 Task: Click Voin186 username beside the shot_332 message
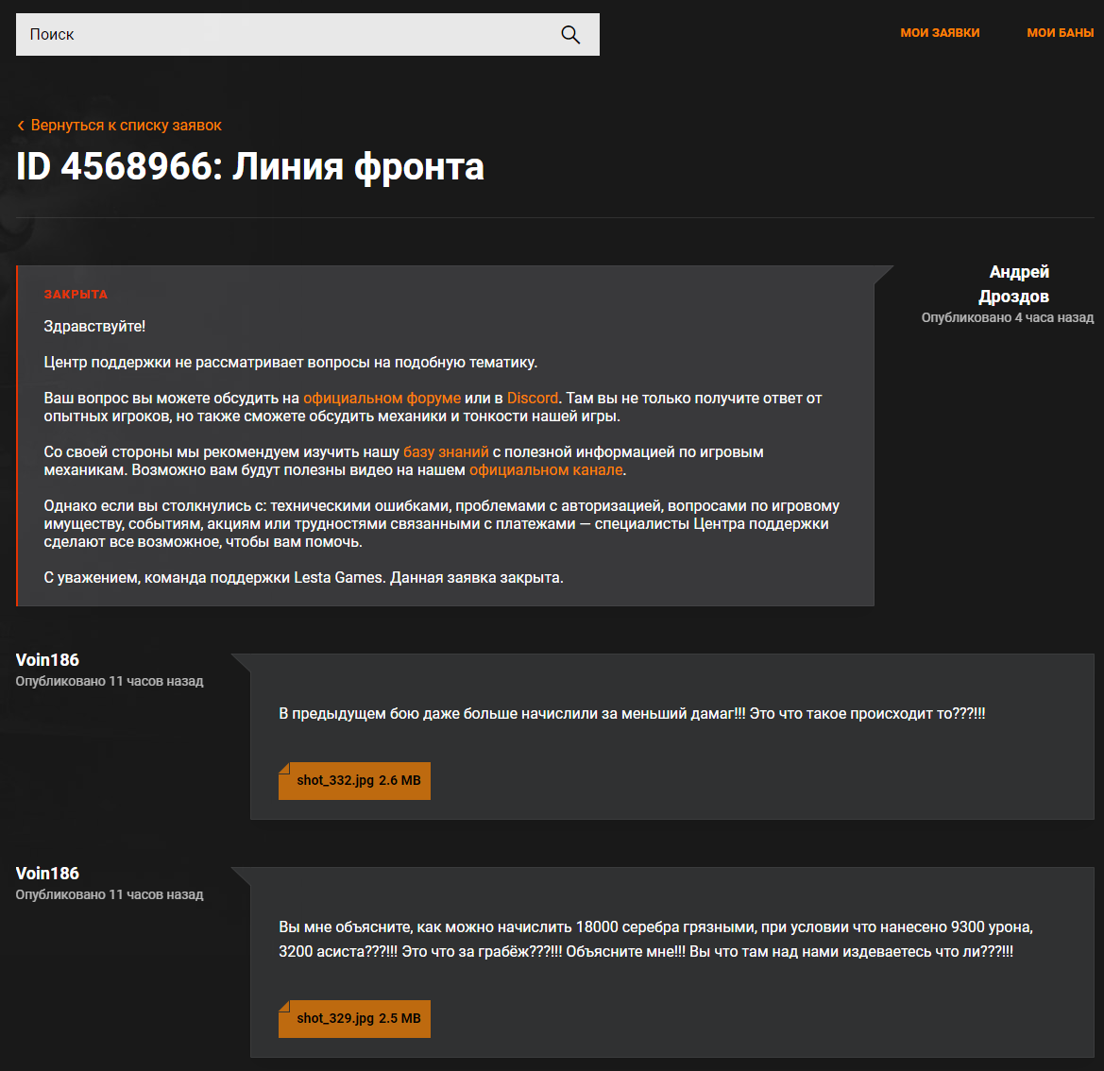pyautogui.click(x=47, y=660)
